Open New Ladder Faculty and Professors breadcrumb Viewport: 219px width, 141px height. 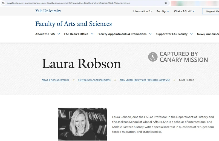(145, 80)
